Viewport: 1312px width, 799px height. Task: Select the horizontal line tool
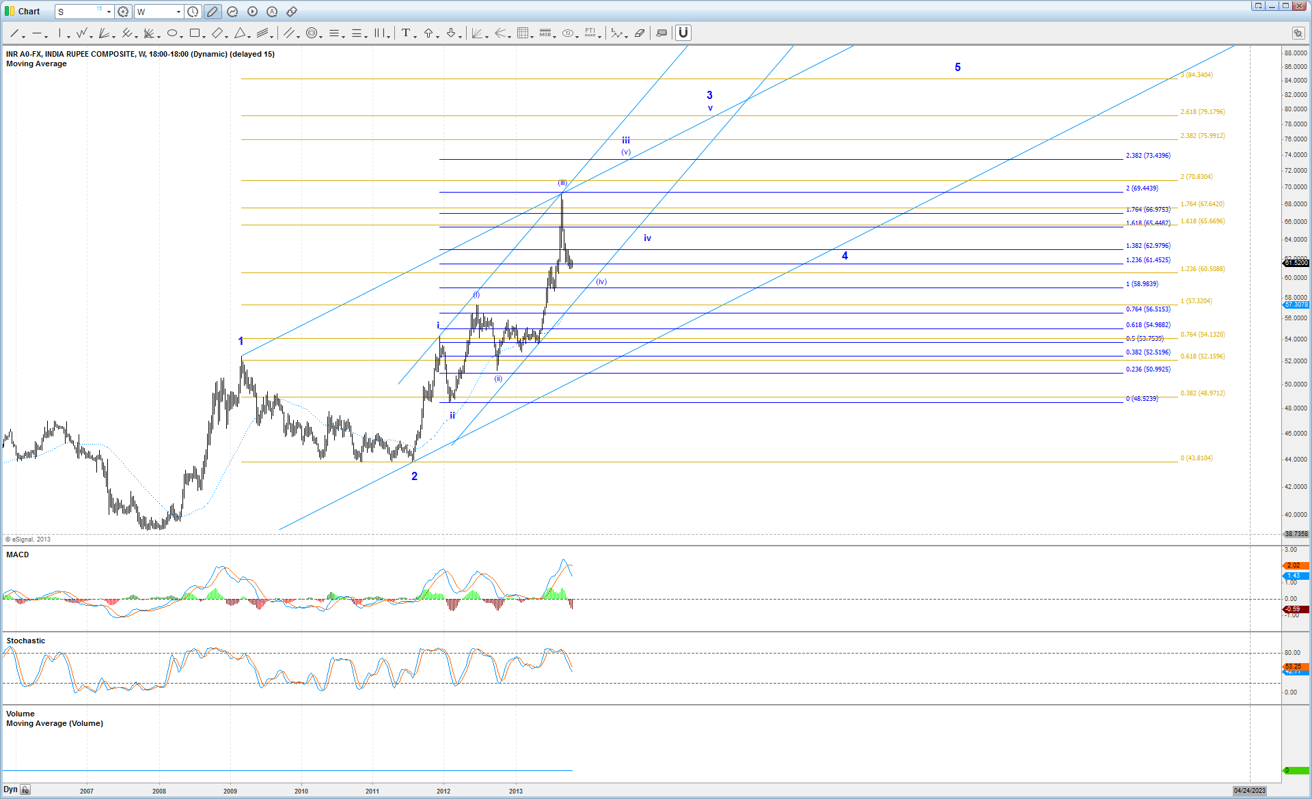coord(37,33)
